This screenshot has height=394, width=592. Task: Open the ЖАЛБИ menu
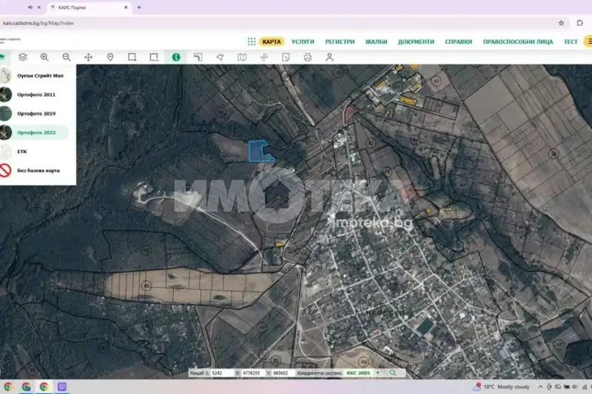click(376, 41)
